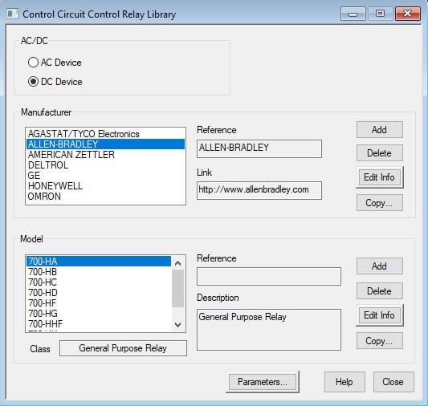This screenshot has height=406, width=428.
Task: Click the model list scroll down arrow
Action: [178, 324]
